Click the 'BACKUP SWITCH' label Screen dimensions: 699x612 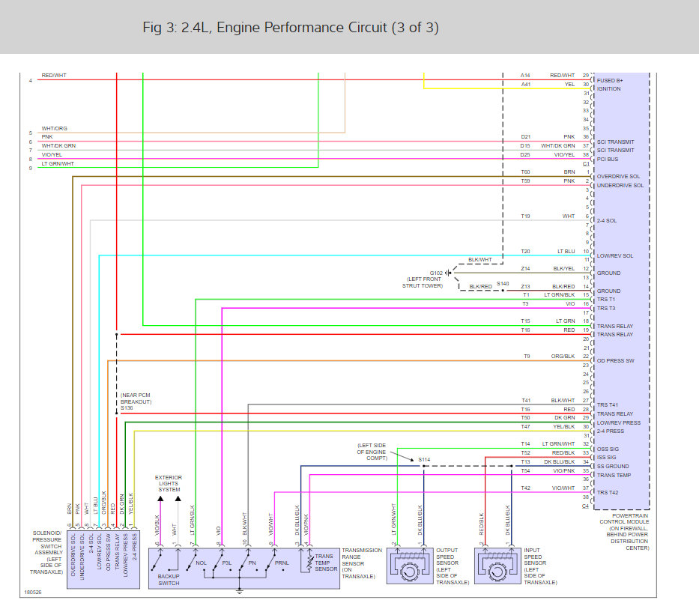coord(169,580)
